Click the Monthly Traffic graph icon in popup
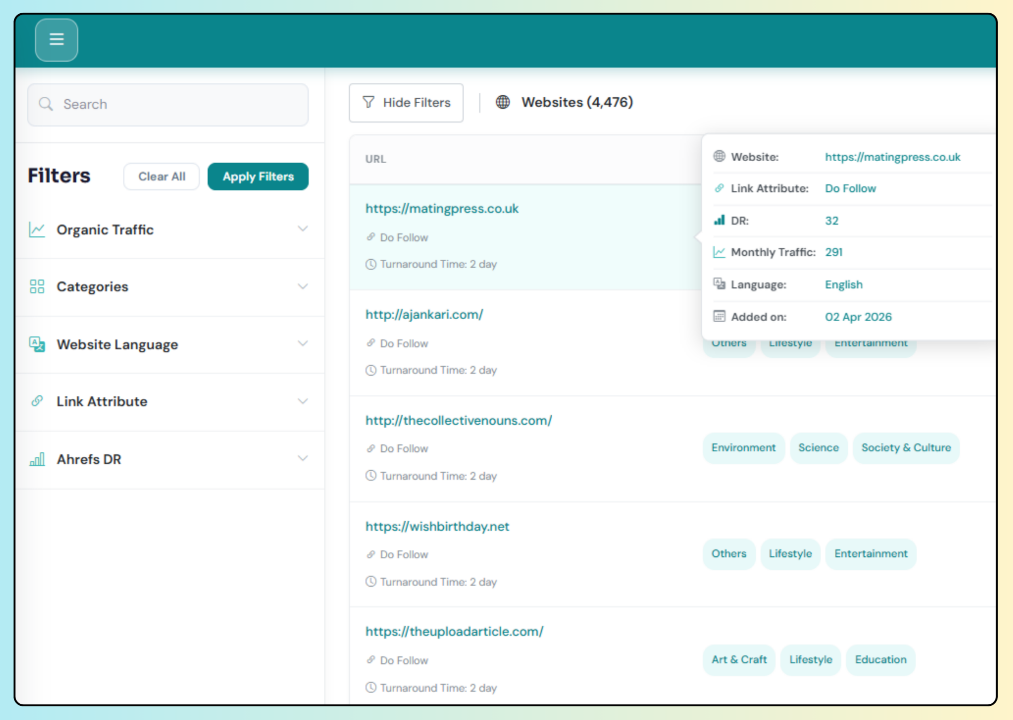Image resolution: width=1013 pixels, height=720 pixels. point(719,252)
